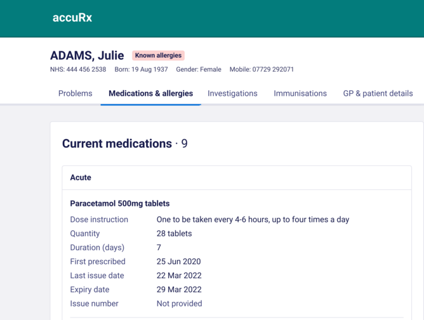Click the last issue date 22 Mar 2022
The image size is (424, 320).
(179, 276)
